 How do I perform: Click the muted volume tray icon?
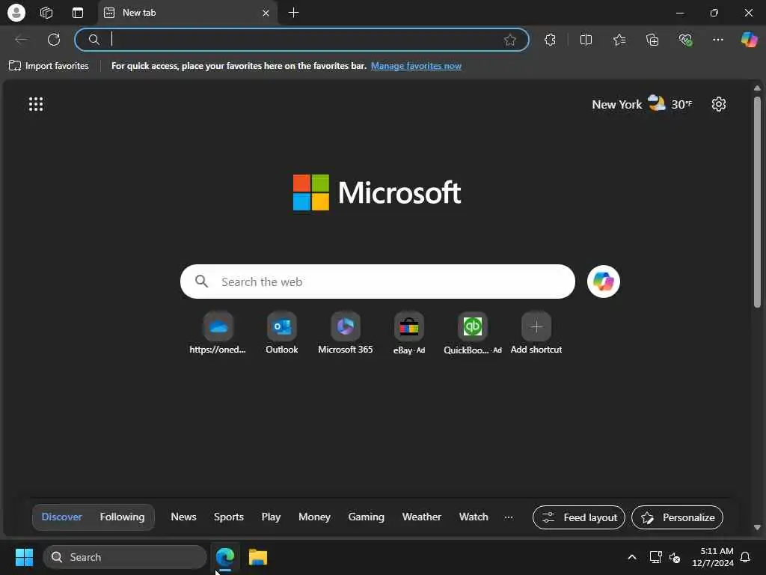pos(675,557)
